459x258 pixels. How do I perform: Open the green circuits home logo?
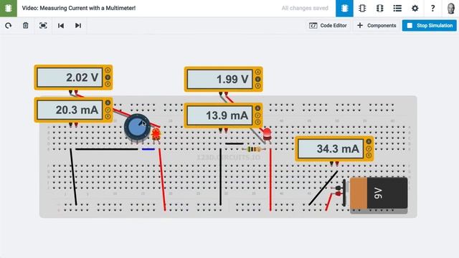point(9,8)
